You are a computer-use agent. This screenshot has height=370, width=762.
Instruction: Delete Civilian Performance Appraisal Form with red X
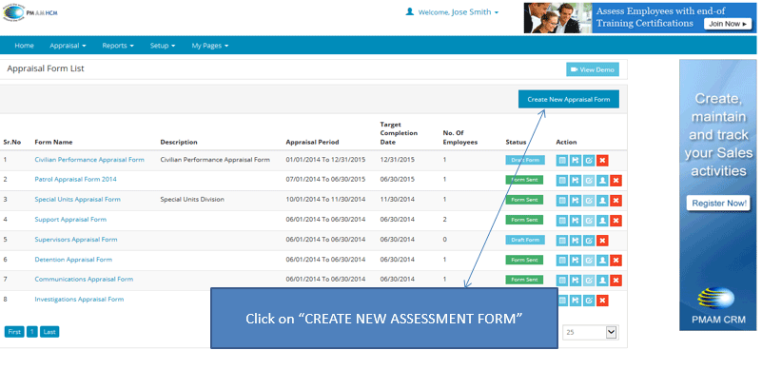[x=602, y=160]
